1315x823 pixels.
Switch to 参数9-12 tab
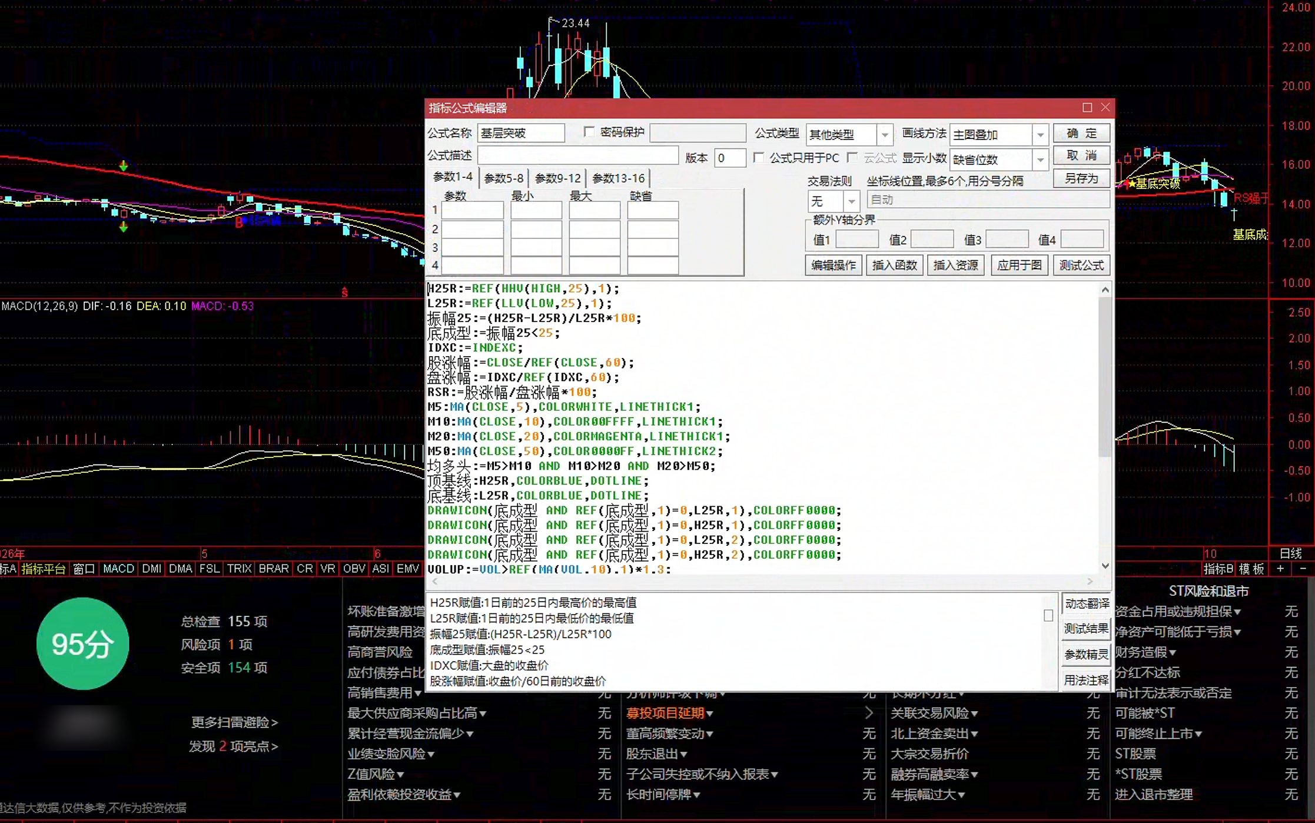(x=557, y=178)
